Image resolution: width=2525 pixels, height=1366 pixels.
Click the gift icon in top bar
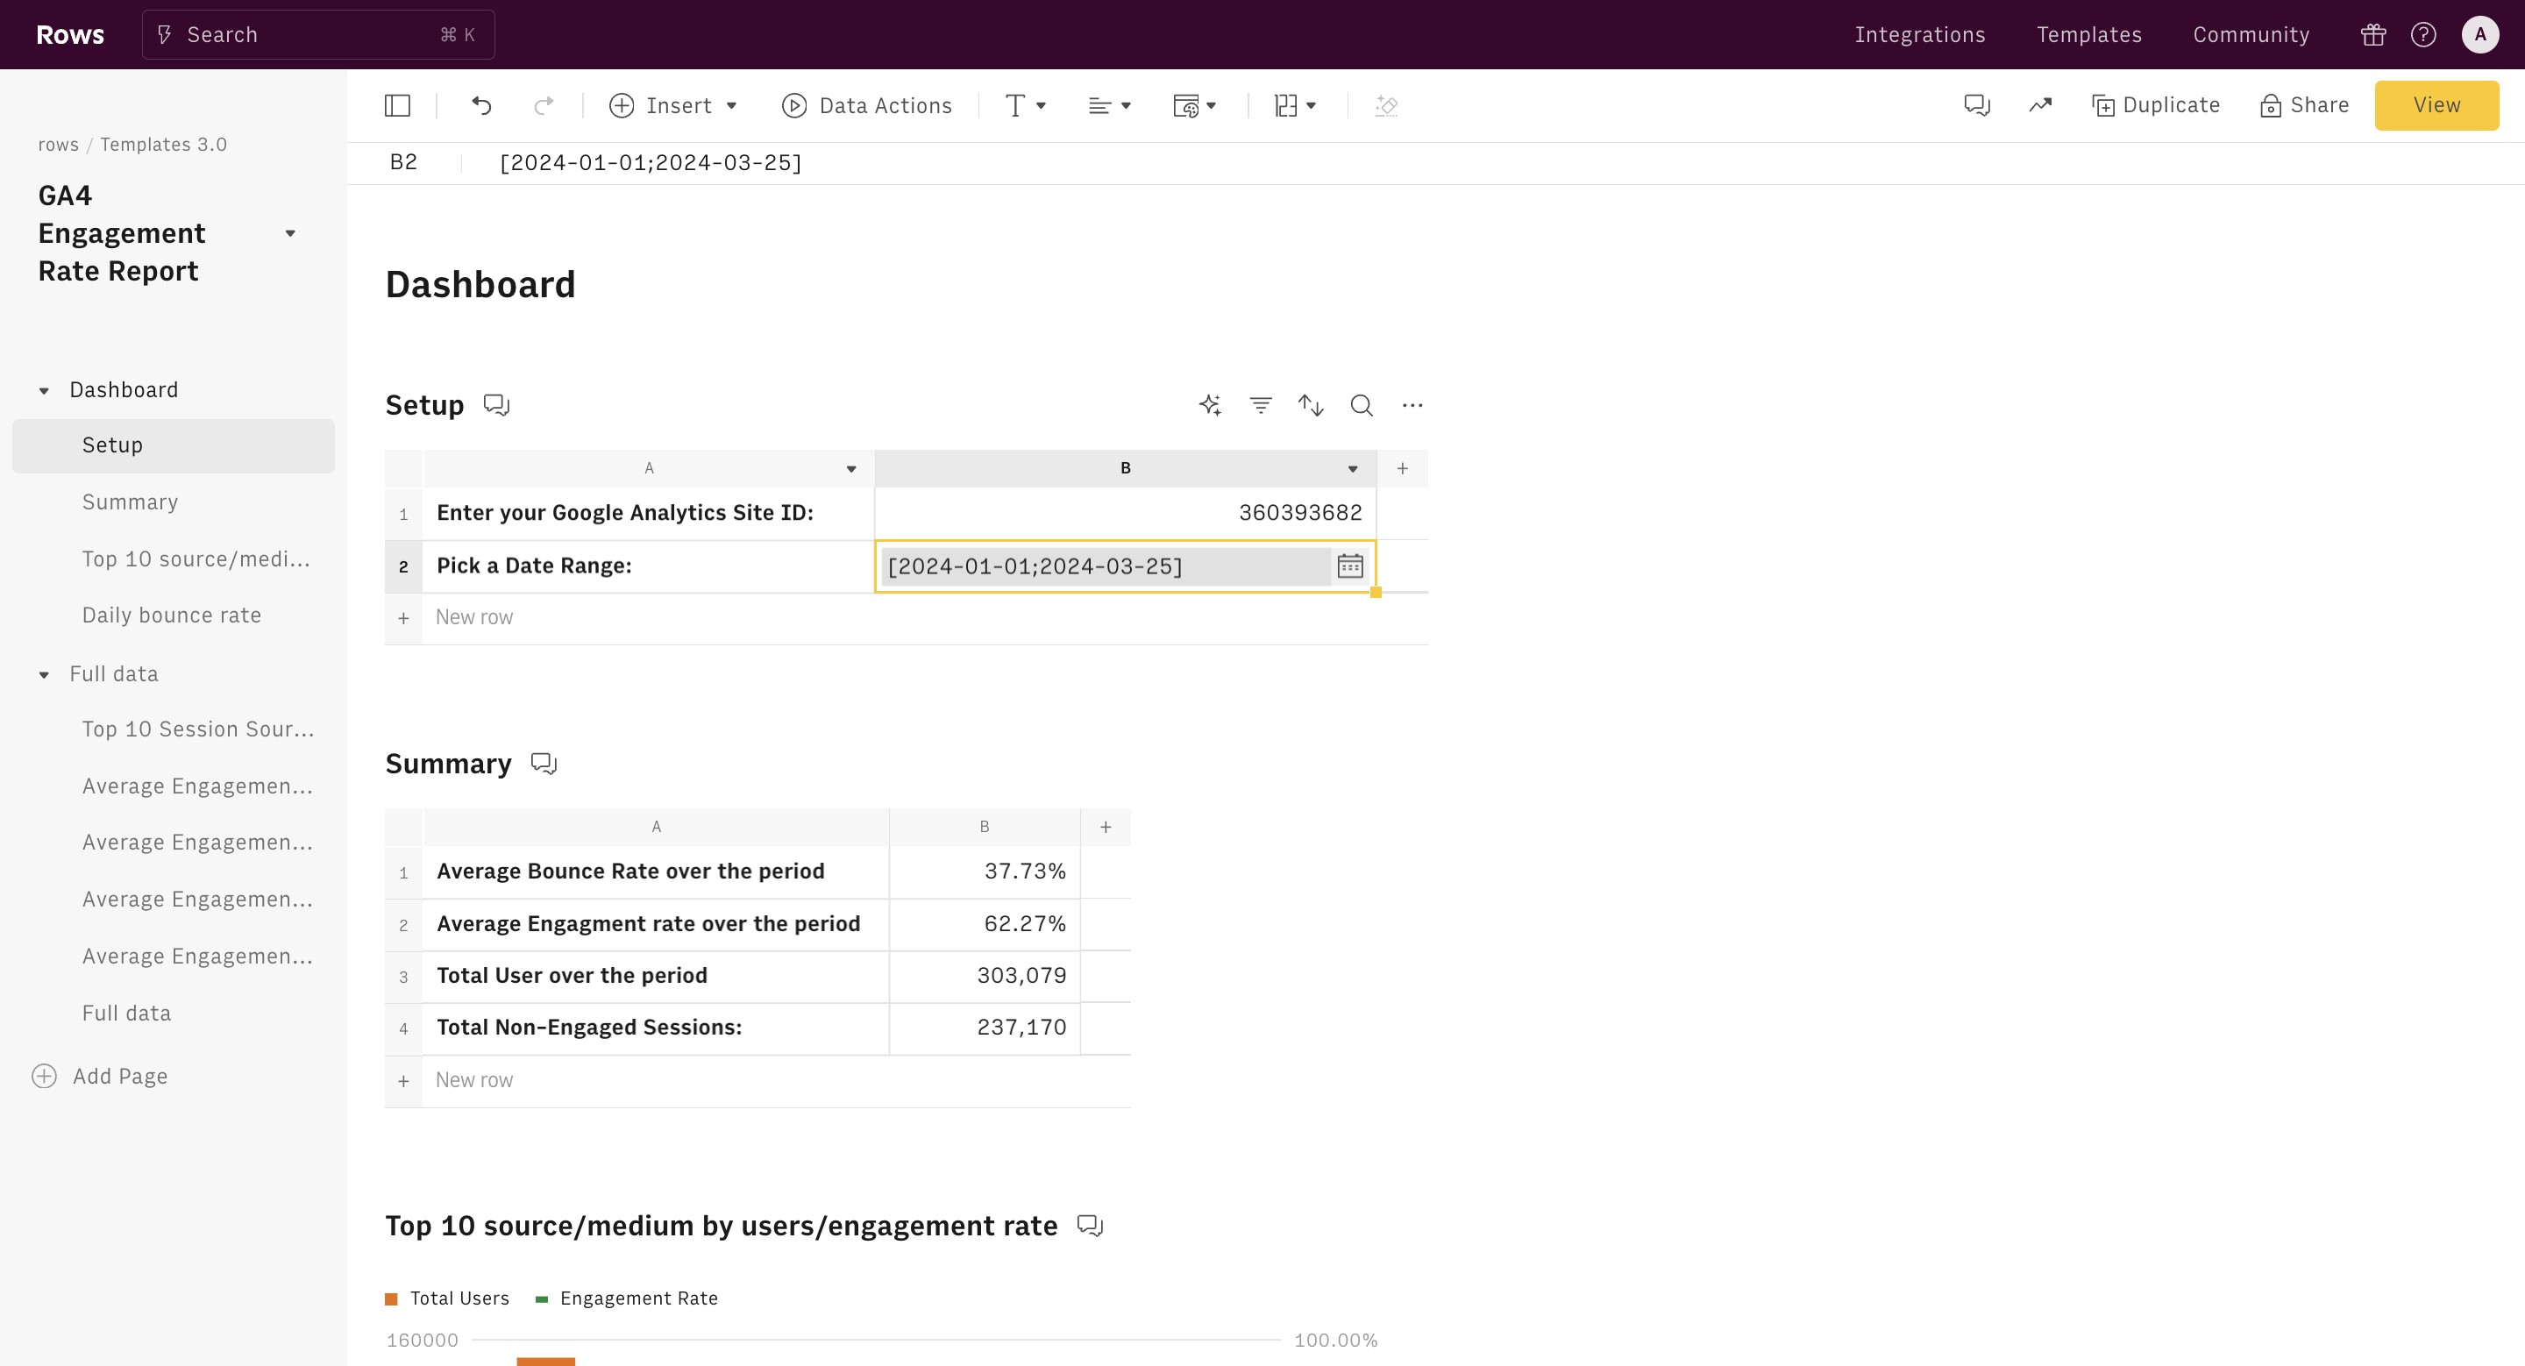pos(2373,35)
